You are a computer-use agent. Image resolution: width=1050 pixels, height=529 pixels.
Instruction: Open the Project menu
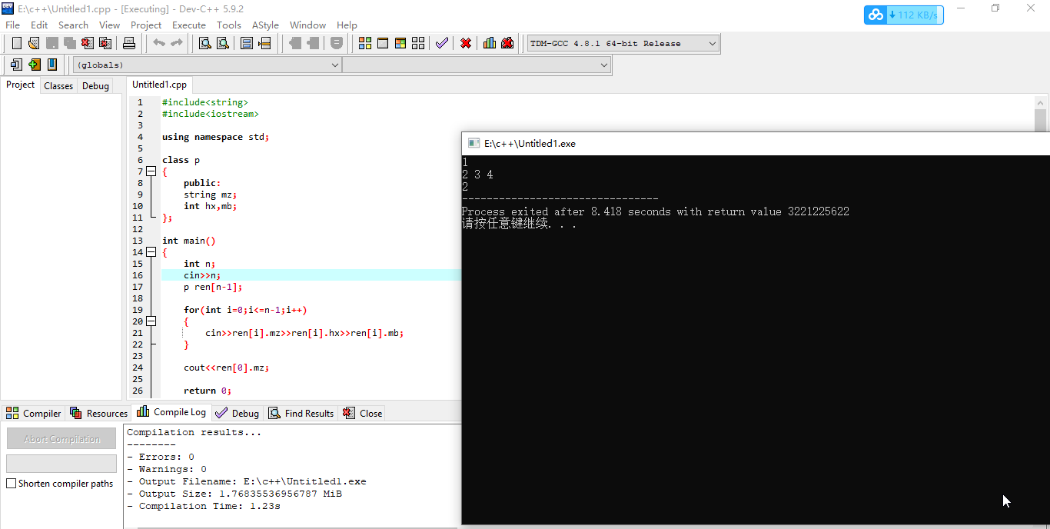click(x=146, y=25)
